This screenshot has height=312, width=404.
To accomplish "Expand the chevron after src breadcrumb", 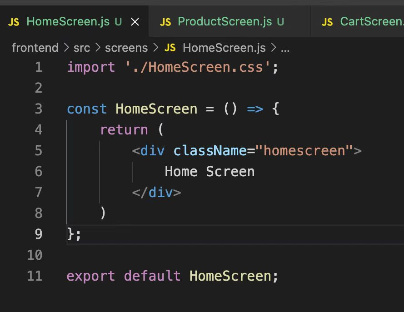I will point(98,48).
